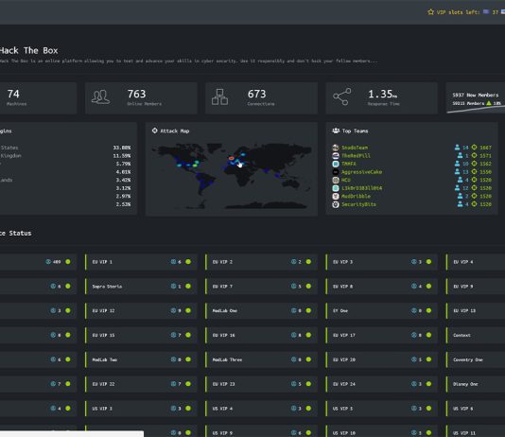The image size is (505, 437).
Task: Select the Coventry One server card
Action: (476, 359)
